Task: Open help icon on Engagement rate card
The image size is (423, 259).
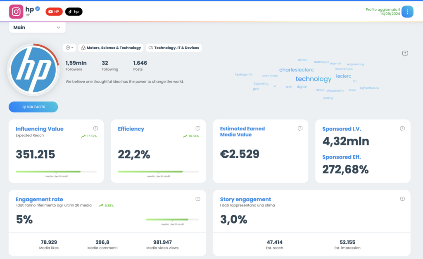Action: point(198,199)
